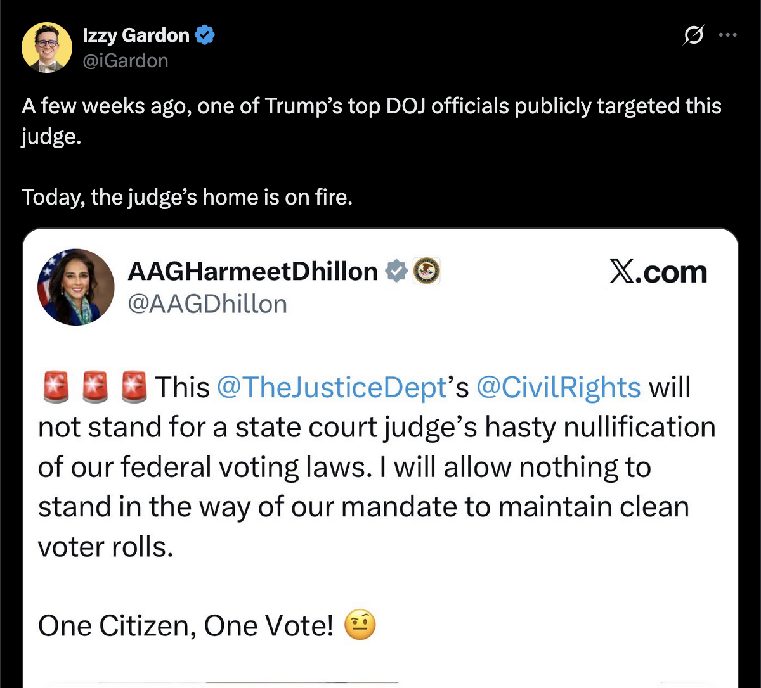Open the Izzy Gardon display name
The image size is (761, 688).
pos(136,35)
